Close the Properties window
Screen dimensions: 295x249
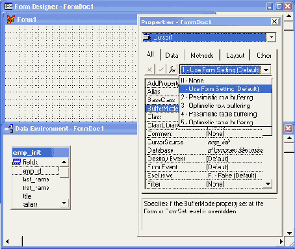[275, 21]
